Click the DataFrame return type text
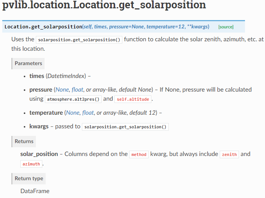 coord(35,191)
